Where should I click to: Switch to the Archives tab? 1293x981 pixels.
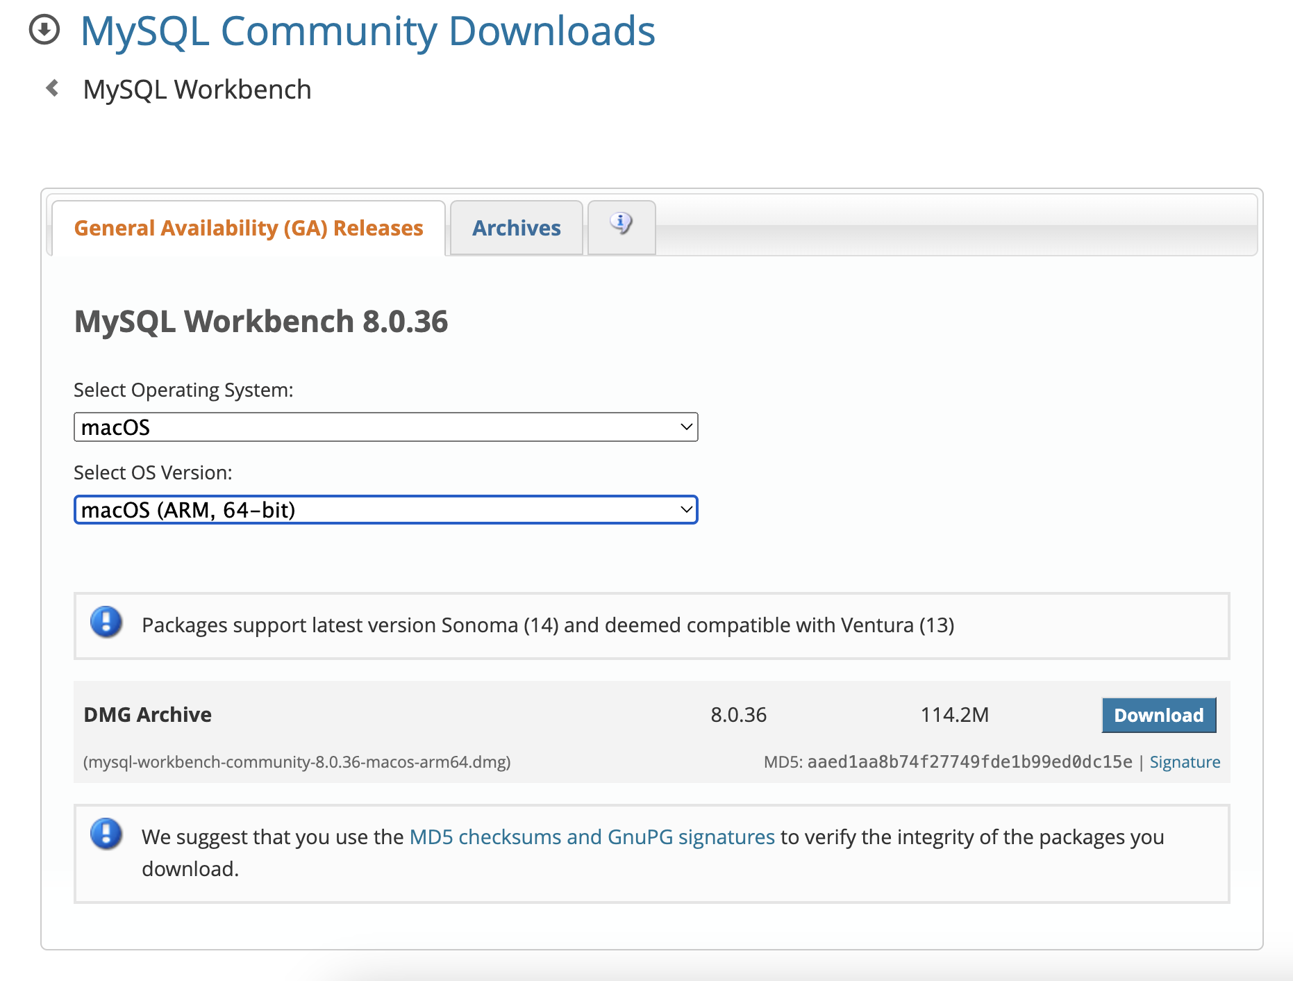pos(516,227)
